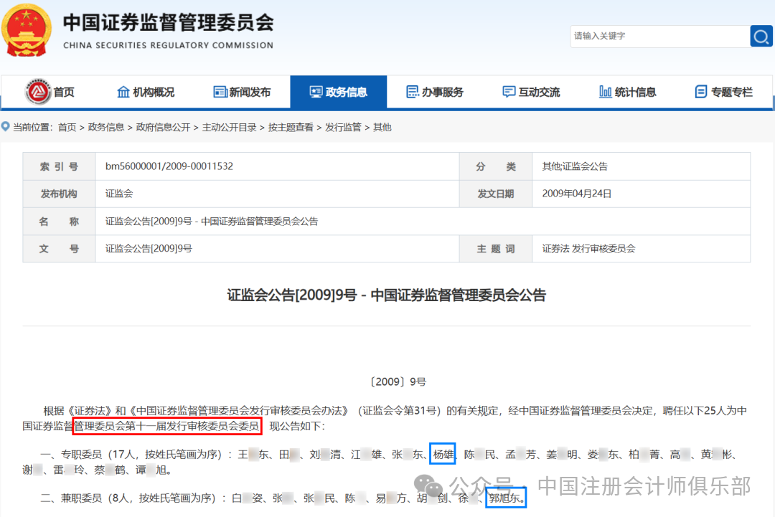
Task: Click the newspaper icon beside 新闻发布
Action: (220, 92)
